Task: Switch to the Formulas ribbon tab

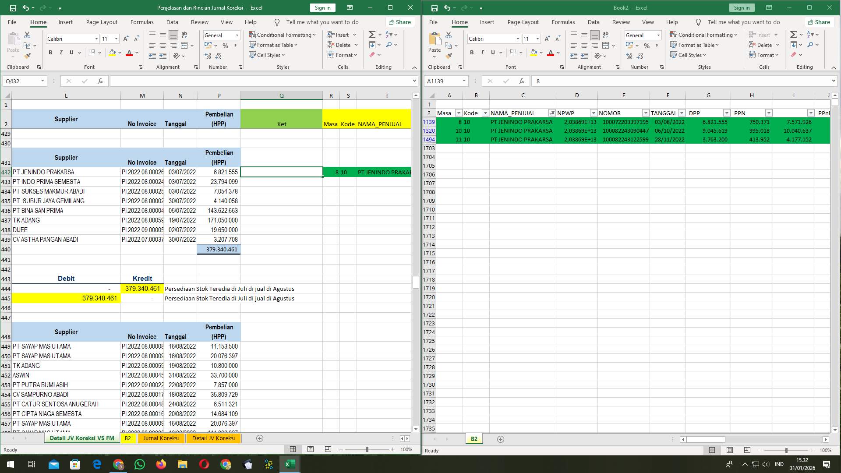Action: click(x=142, y=22)
